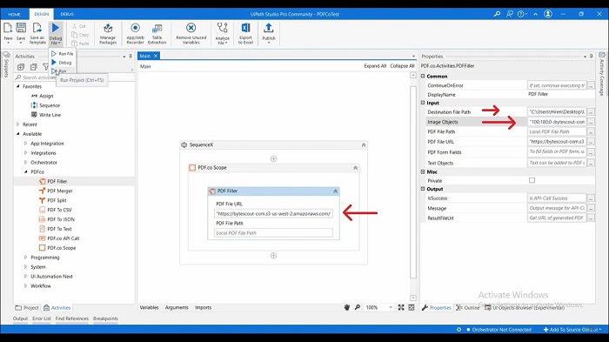This screenshot has width=609, height=342.
Task: Click the search icon in title bar
Action: [x=497, y=14]
